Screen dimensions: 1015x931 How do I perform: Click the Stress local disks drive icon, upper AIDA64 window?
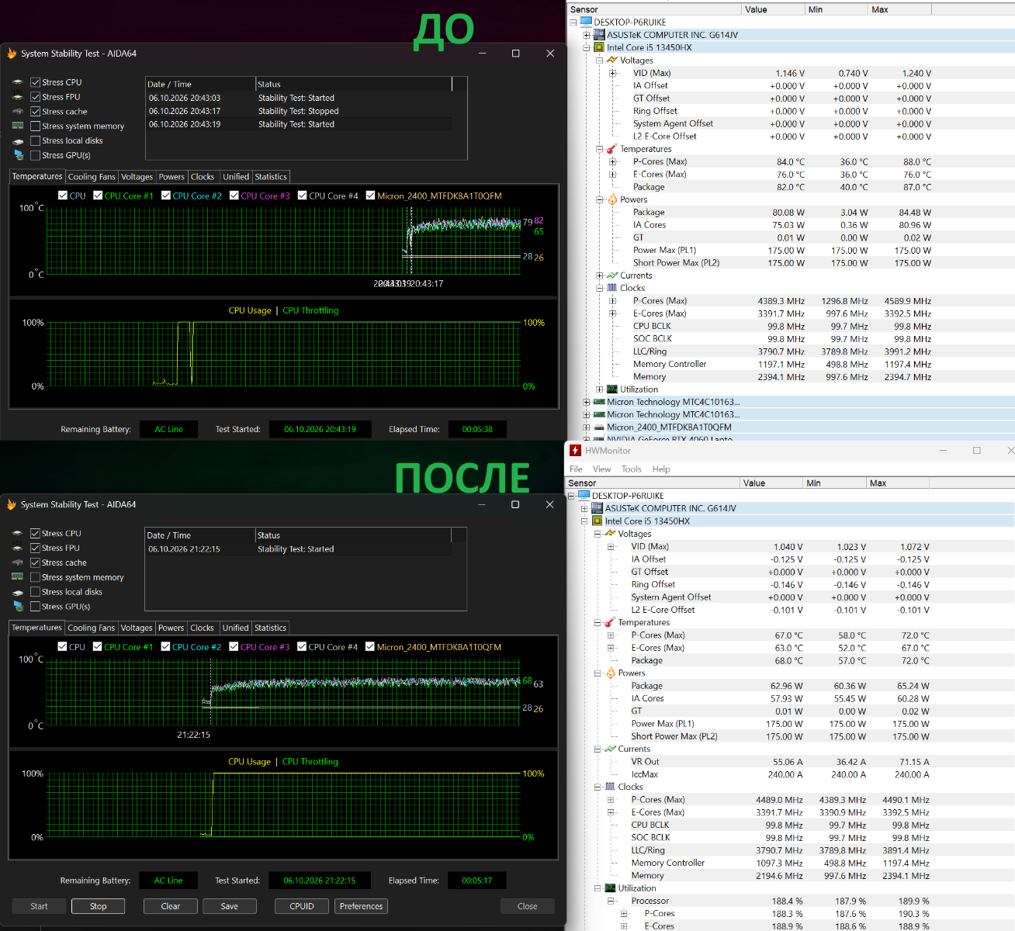(18, 141)
